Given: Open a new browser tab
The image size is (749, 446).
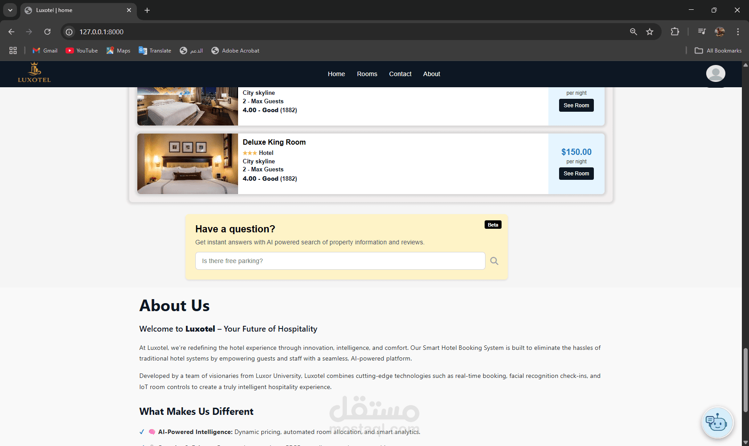Looking at the screenshot, I should tap(147, 10).
